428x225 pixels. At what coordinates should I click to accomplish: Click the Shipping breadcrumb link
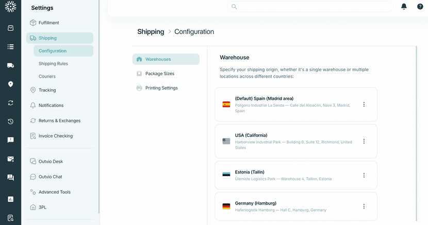pyautogui.click(x=151, y=32)
